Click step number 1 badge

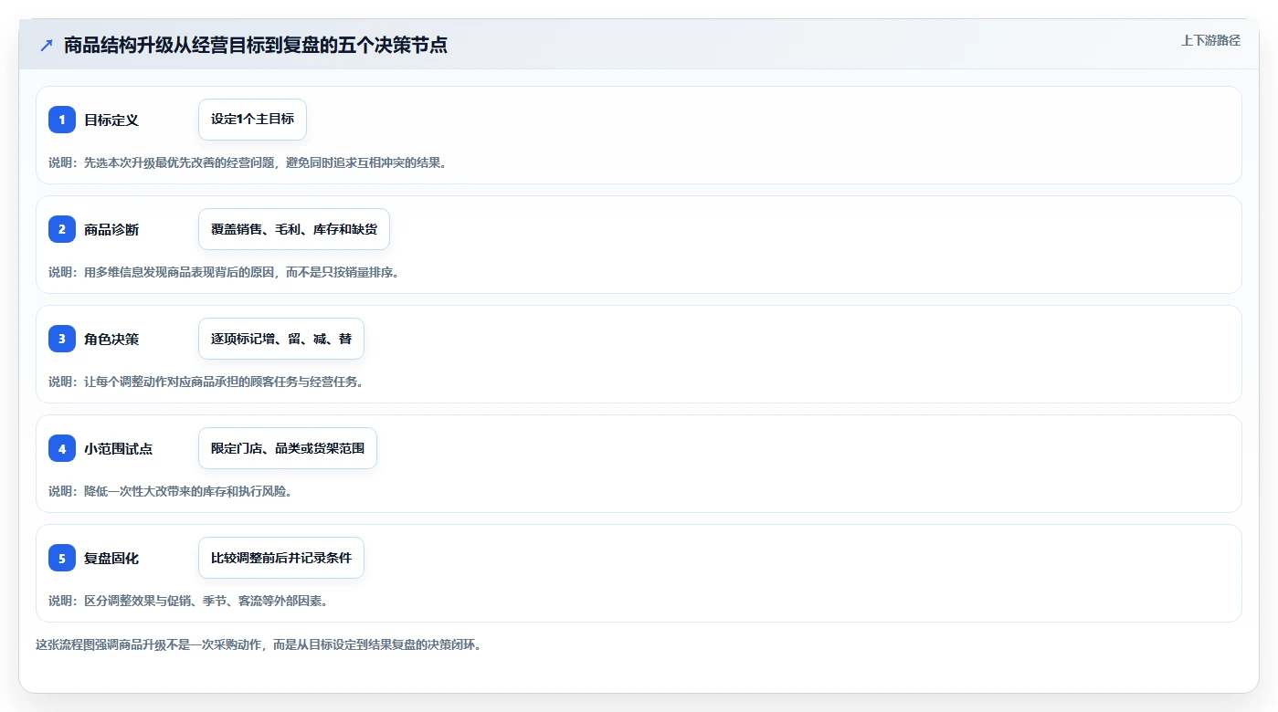coord(62,120)
